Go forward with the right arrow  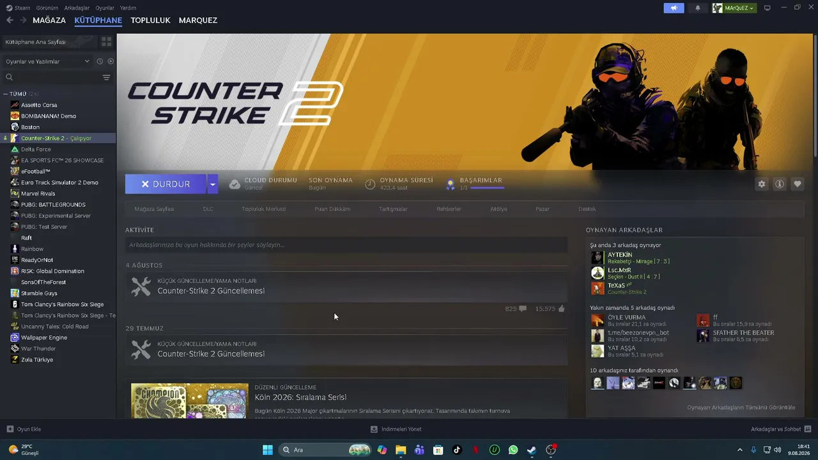point(23,20)
